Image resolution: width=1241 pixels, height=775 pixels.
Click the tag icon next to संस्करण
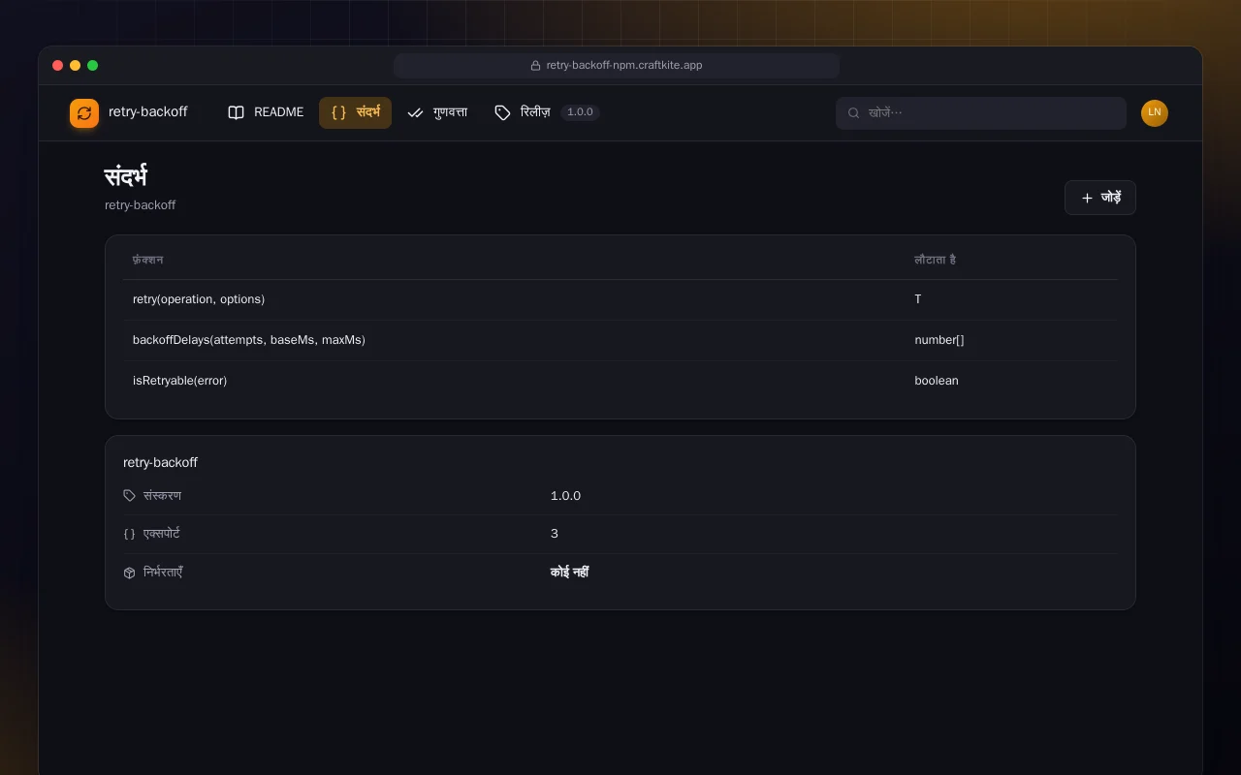pos(129,496)
